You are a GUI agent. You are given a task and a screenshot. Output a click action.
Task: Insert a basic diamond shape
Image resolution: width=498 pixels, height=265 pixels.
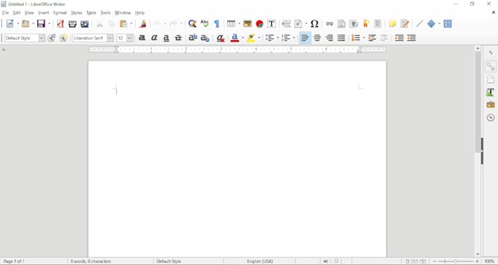(x=431, y=24)
